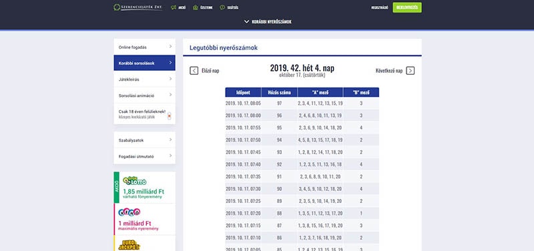Viewport: 534px width, 251px height.
Task: Click the Regisztráció link
Action: pos(379,7)
